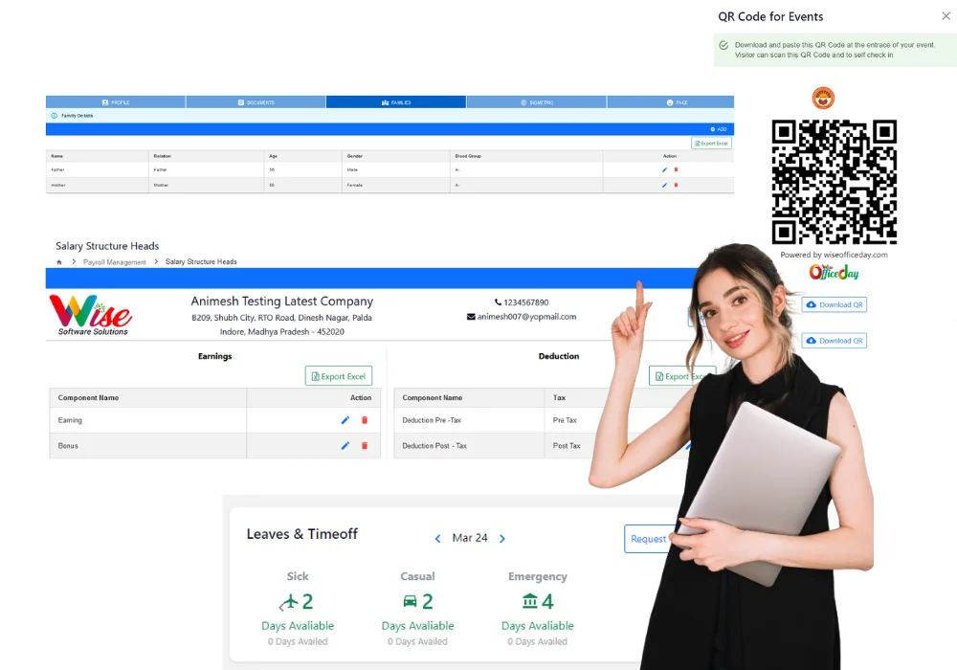
Task: Click the phone icon beside 1234567890
Action: 498,302
